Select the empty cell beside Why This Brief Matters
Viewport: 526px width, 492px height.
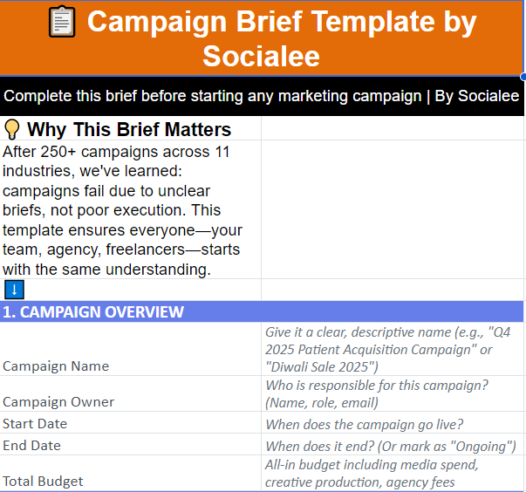393,128
